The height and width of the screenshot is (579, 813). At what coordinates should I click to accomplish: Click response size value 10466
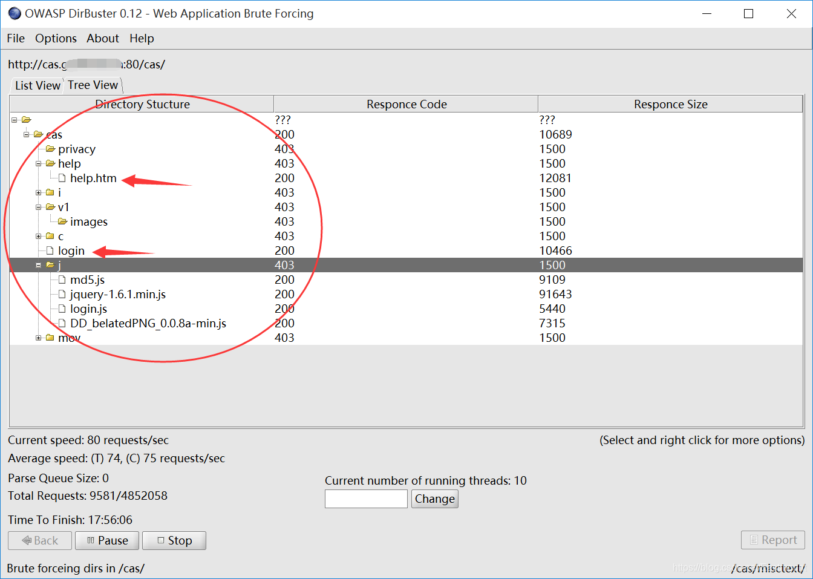click(x=555, y=250)
